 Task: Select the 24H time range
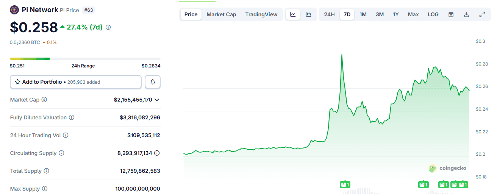point(329,14)
